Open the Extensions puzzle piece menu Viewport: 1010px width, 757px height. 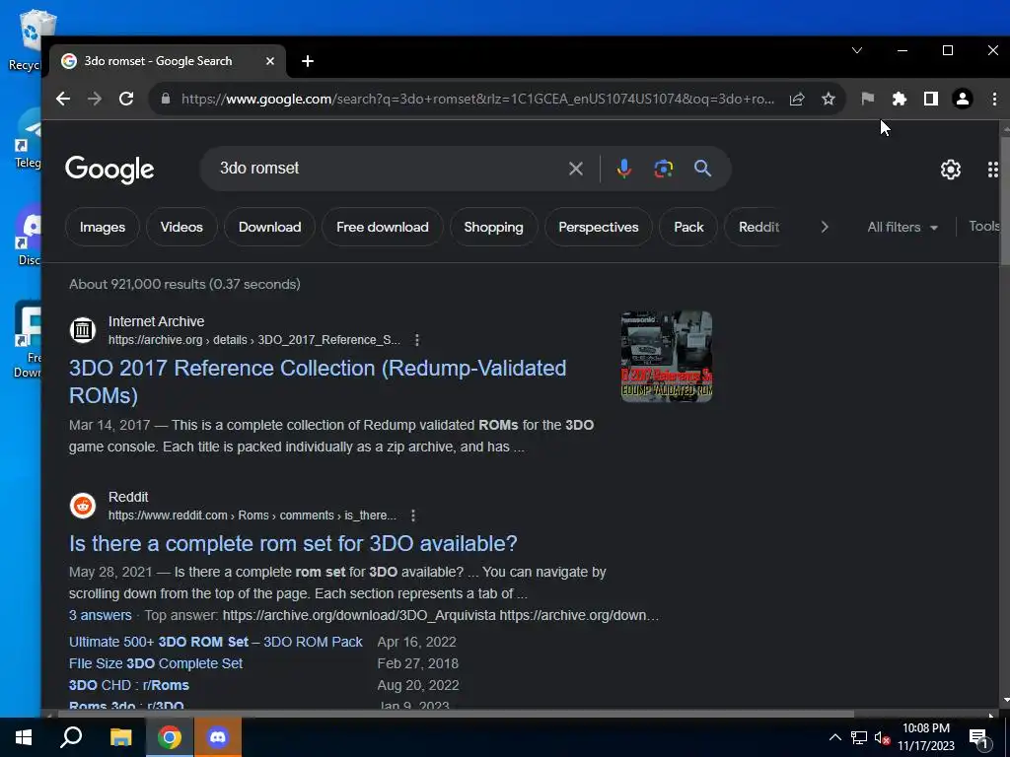click(900, 99)
